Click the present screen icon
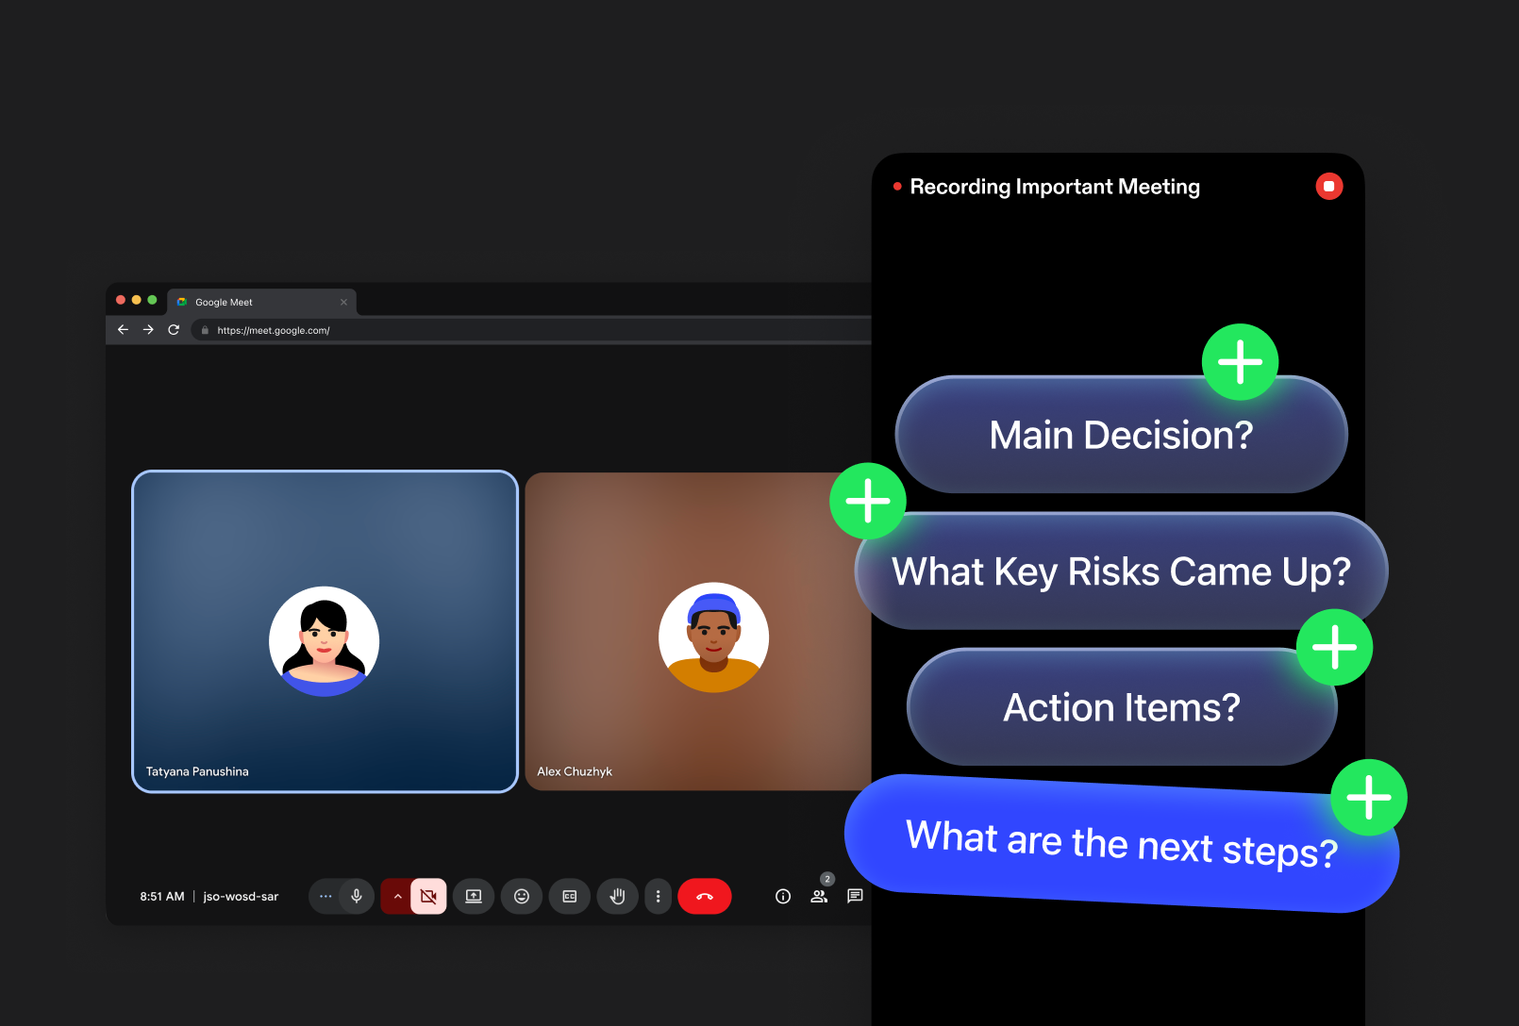Image resolution: width=1519 pixels, height=1026 pixels. point(474,896)
